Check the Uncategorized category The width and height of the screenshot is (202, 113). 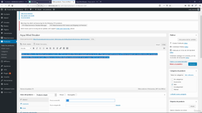tap(172, 87)
